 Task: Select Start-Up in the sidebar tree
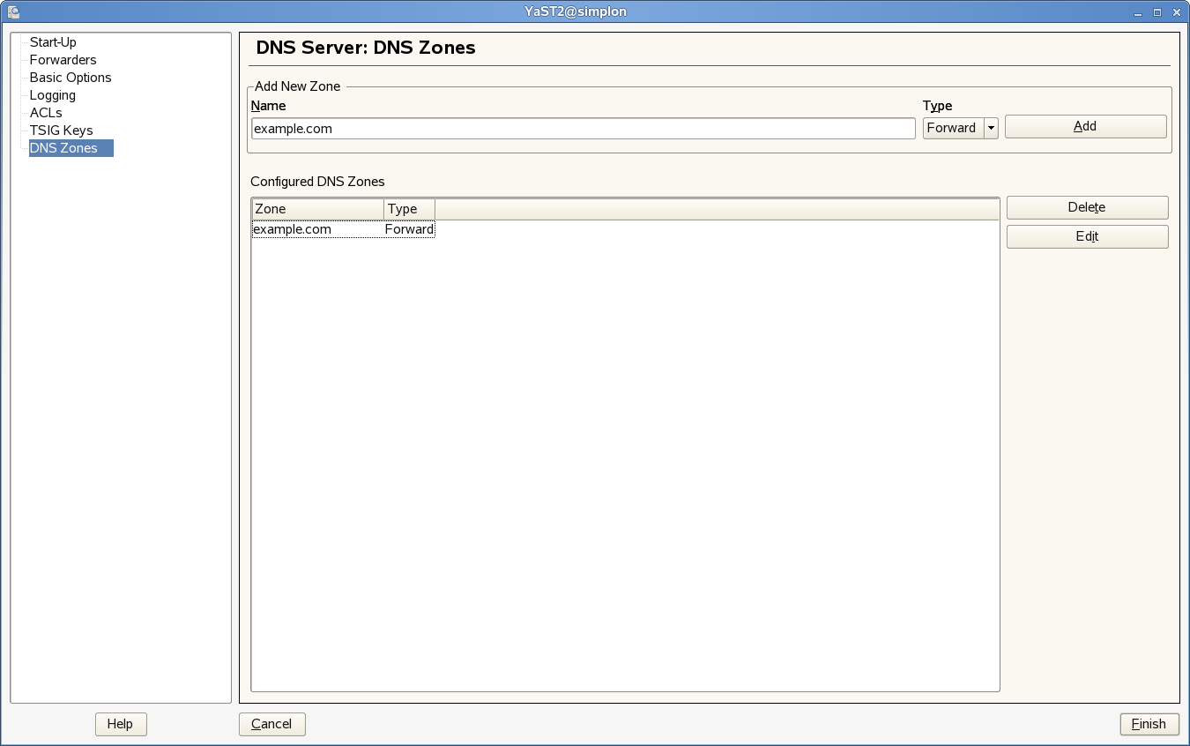[x=53, y=42]
